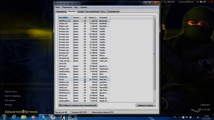Screen dimensions: 214x120
Task: Open Bandicam overlay dropdown arrow
Action: (x=198, y=2)
